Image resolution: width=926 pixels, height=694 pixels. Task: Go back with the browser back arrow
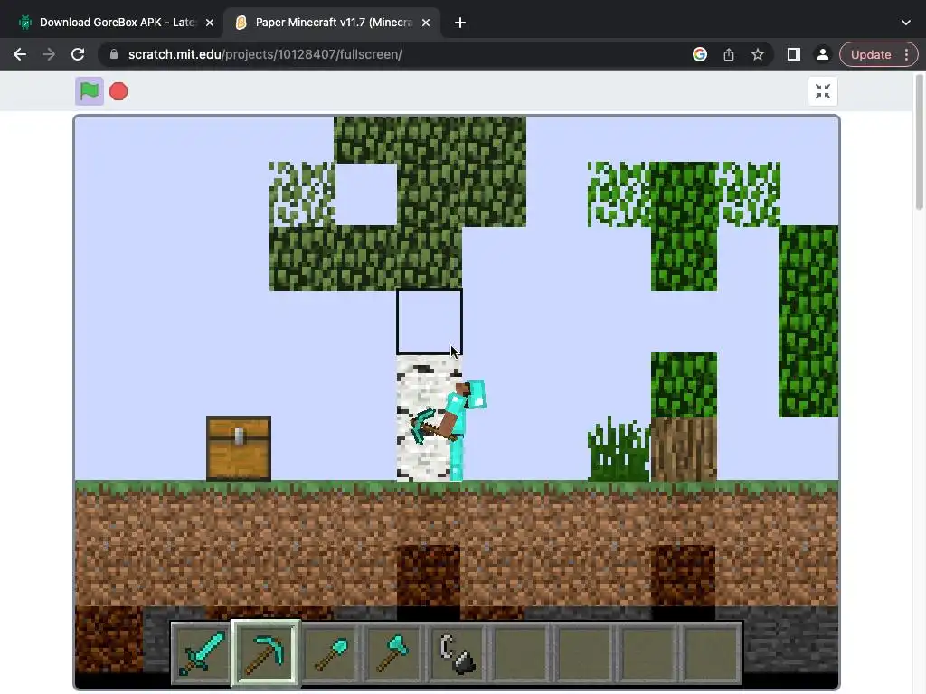pos(20,54)
